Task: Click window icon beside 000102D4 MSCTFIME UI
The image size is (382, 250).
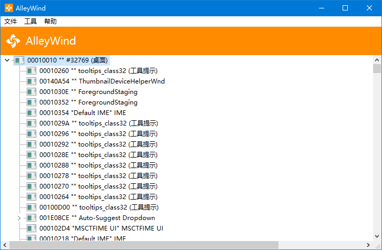Action: pyautogui.click(x=32, y=228)
